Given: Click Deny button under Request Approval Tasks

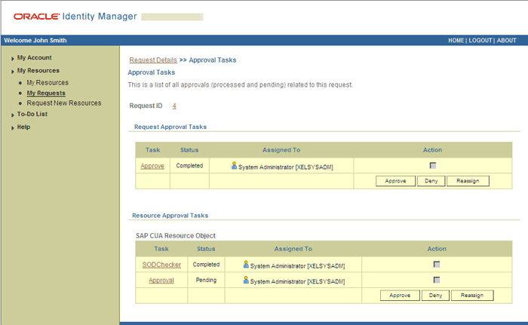Looking at the screenshot, I should point(431,181).
